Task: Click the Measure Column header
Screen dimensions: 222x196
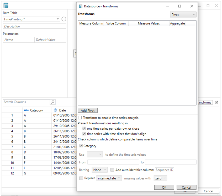Action: coord(91,23)
